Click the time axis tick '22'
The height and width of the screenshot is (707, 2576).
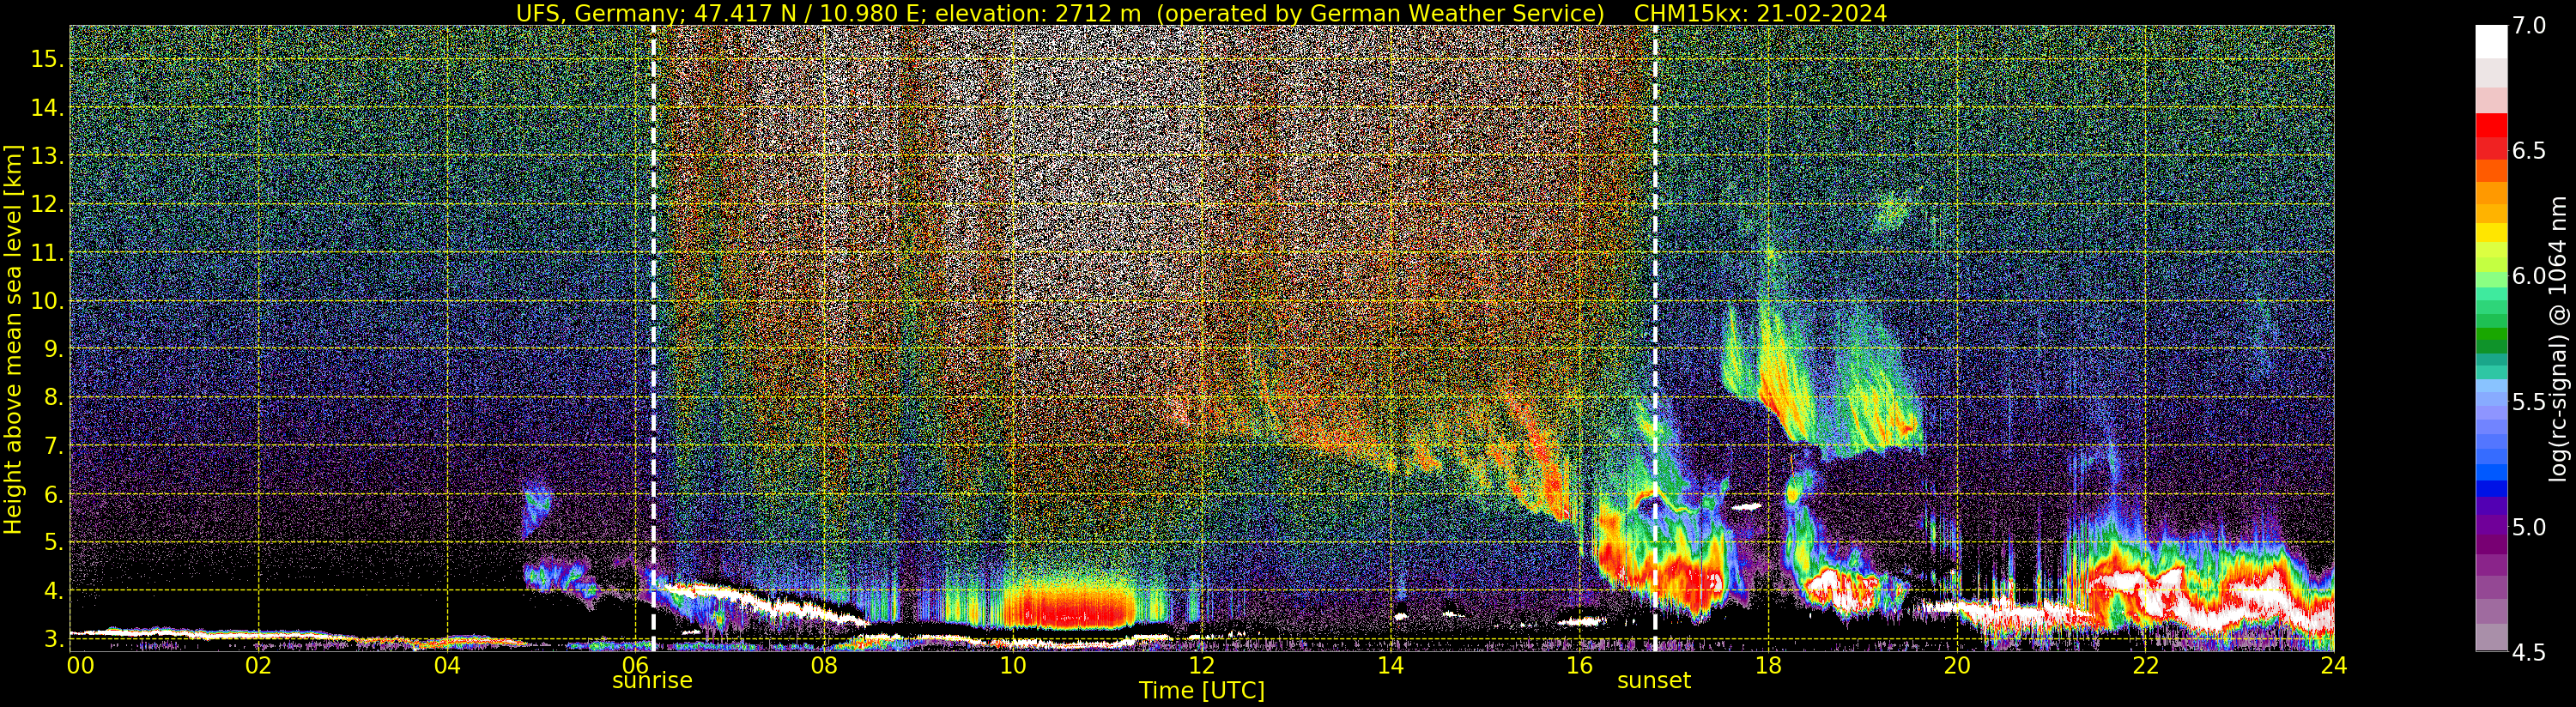tap(2145, 665)
